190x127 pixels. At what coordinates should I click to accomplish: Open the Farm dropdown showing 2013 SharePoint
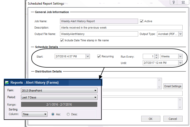click(x=95, y=90)
